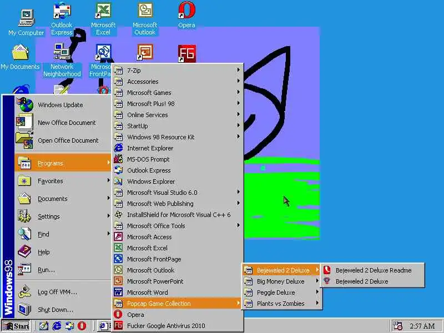The width and height of the screenshot is (444, 333).
Task: Open Bejeweled 2 Deluxe Readme
Action: 373,270
